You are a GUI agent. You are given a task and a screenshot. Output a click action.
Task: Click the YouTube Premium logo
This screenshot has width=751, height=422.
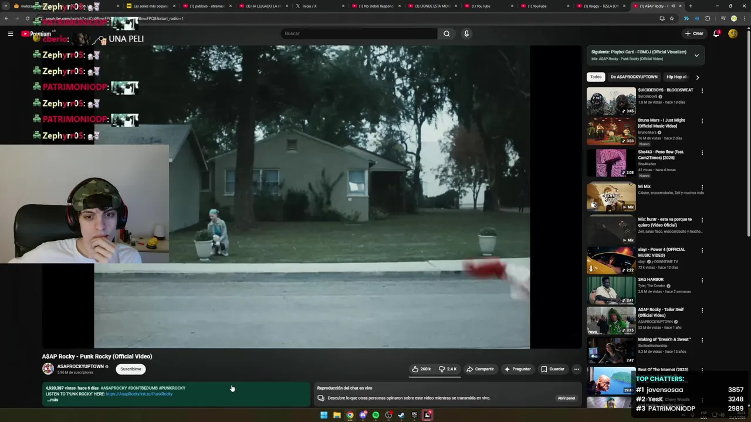click(36, 34)
